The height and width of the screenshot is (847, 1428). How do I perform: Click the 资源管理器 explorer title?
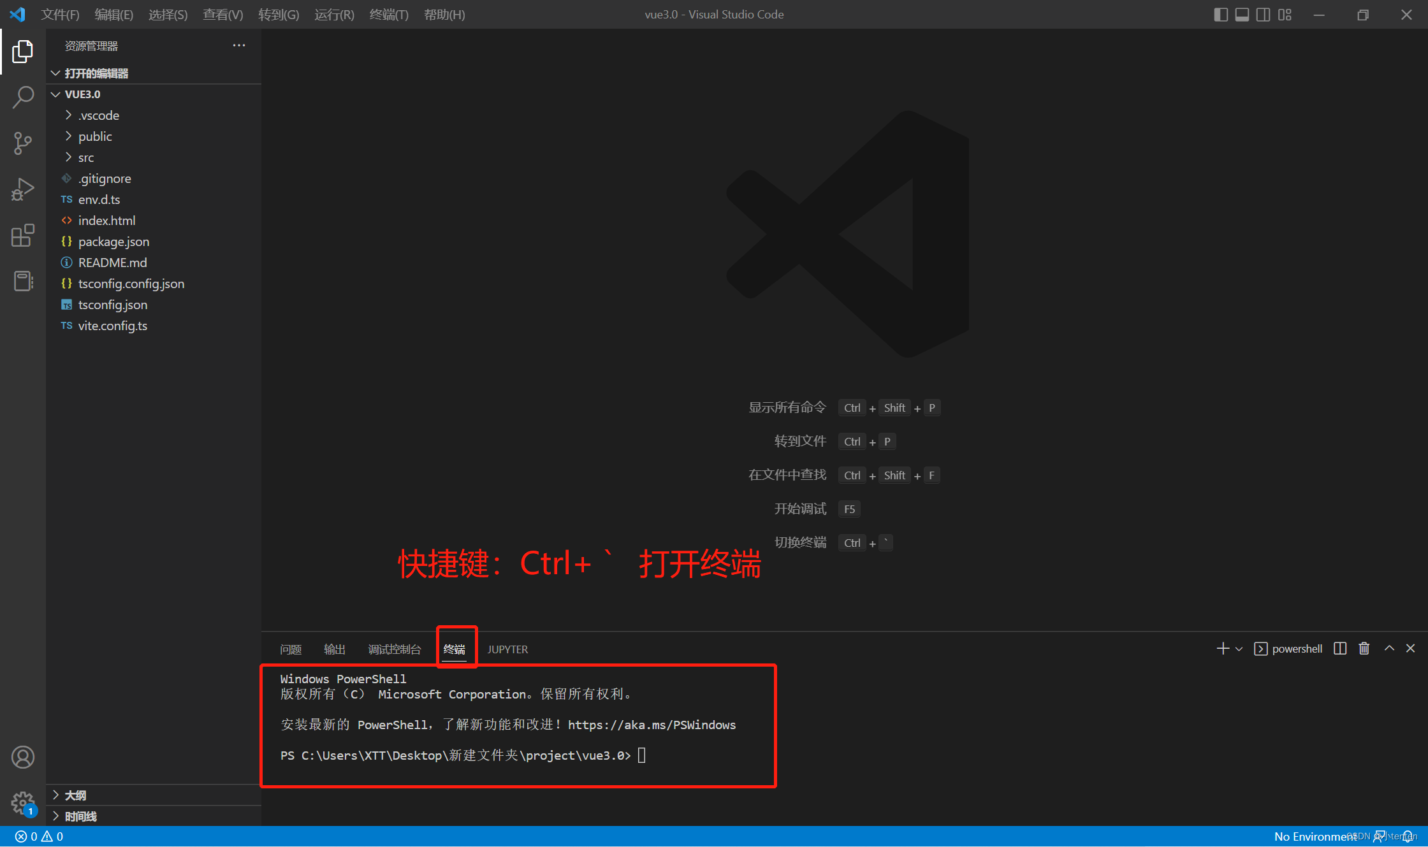(x=91, y=46)
